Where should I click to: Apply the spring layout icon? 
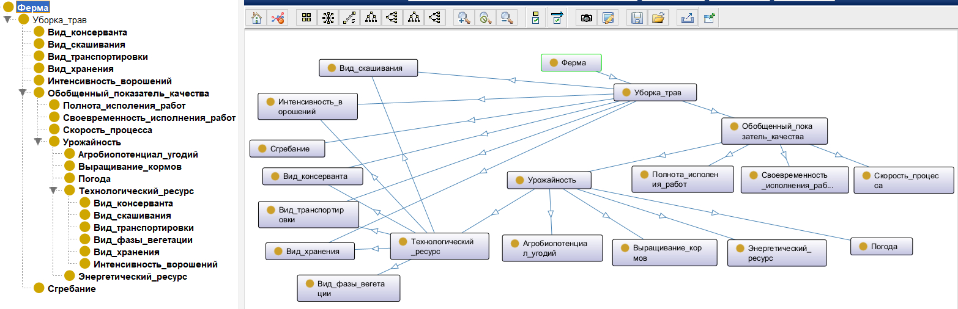(350, 18)
